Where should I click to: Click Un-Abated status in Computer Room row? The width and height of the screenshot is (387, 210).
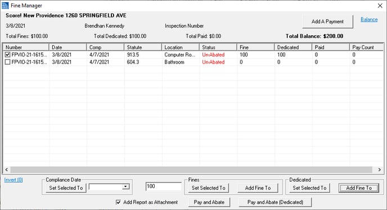213,55
